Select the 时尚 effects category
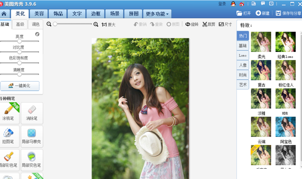Viewport: 302px width, 179px height. pos(243,75)
